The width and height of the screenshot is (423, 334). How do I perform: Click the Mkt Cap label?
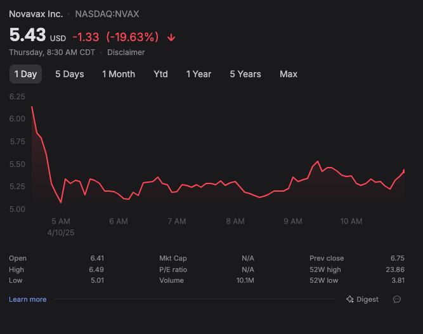point(173,258)
